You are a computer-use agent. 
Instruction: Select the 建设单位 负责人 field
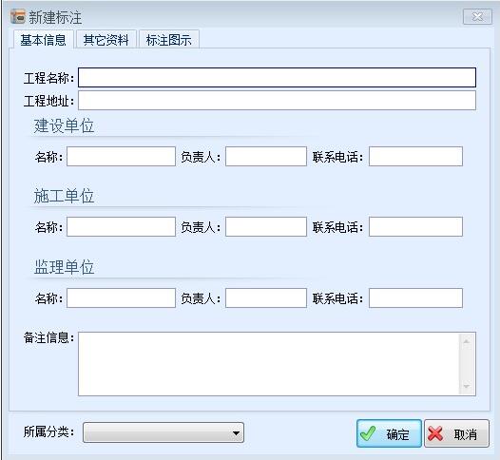coord(266,156)
